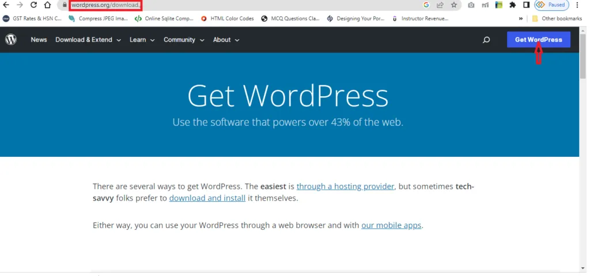Image resolution: width=590 pixels, height=276 pixels.
Task: Open GST Rates & HSN bookmark
Action: 32,18
